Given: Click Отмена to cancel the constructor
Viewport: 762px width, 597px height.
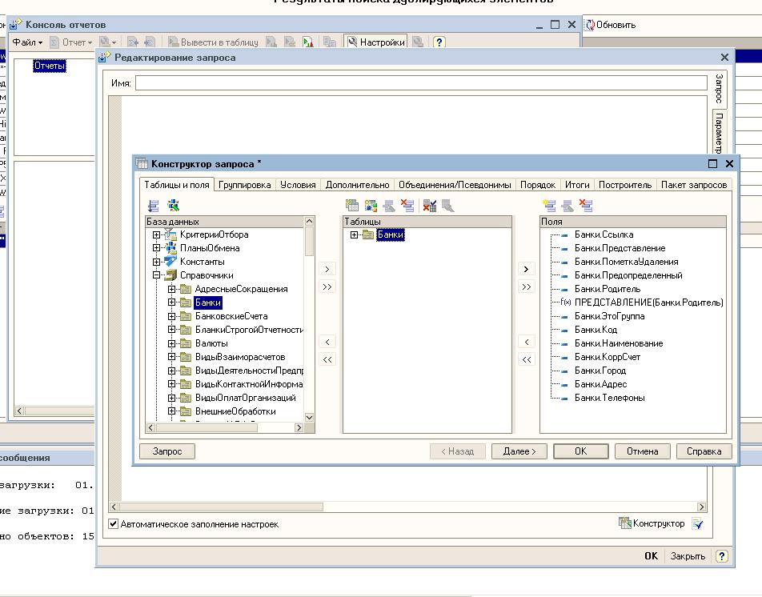Looking at the screenshot, I should click(x=642, y=451).
